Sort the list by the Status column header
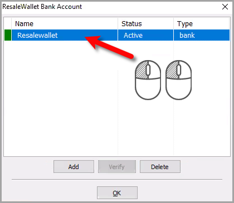Image resolution: width=234 pixels, height=203 pixels. coord(145,24)
